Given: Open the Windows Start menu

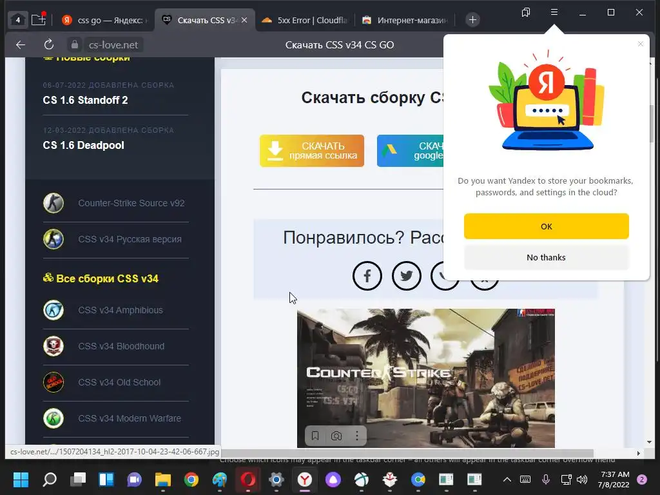Looking at the screenshot, I should pos(21,479).
